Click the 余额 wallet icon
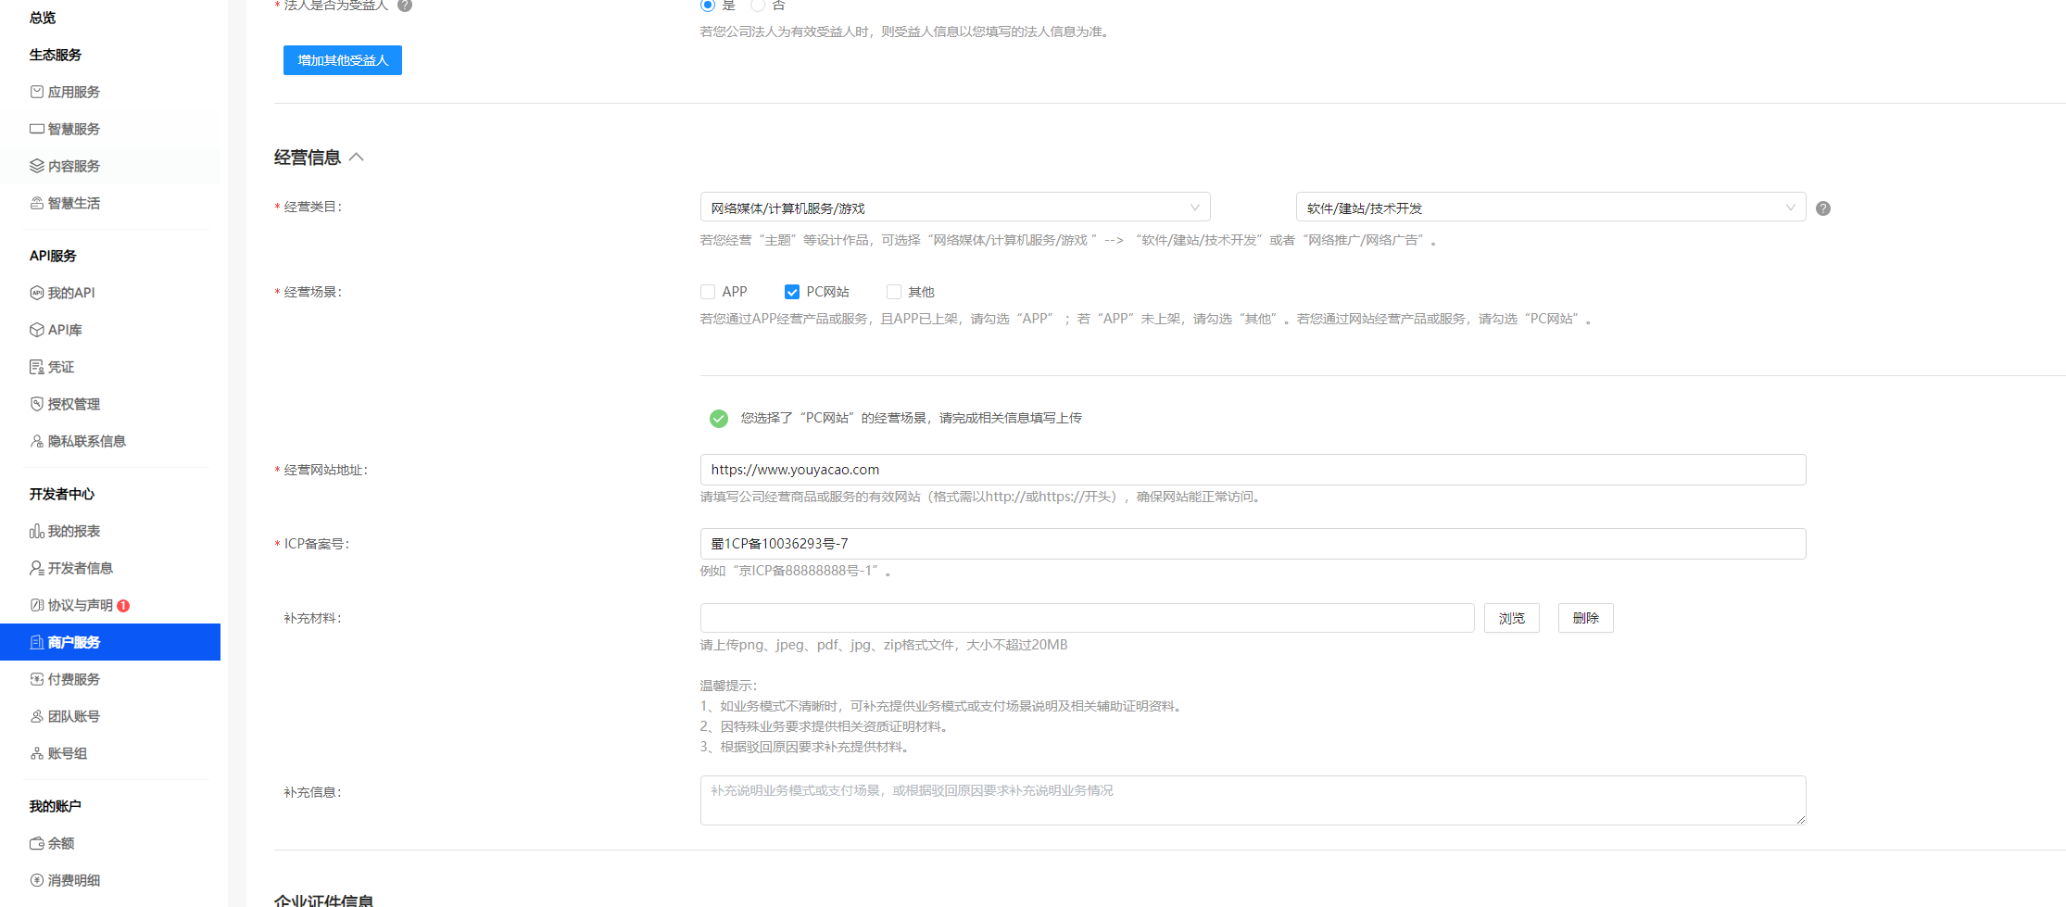 point(37,843)
